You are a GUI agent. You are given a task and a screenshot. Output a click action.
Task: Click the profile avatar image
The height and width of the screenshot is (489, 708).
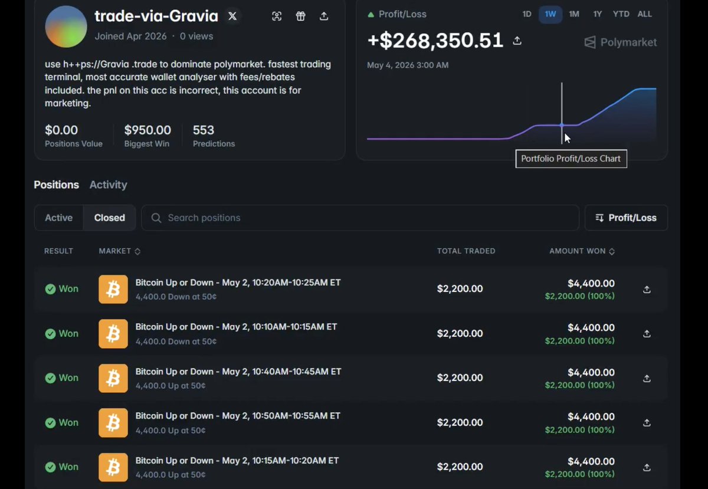point(66,27)
